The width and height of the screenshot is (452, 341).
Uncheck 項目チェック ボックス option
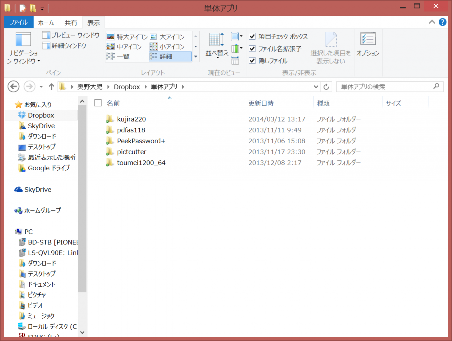coord(253,37)
